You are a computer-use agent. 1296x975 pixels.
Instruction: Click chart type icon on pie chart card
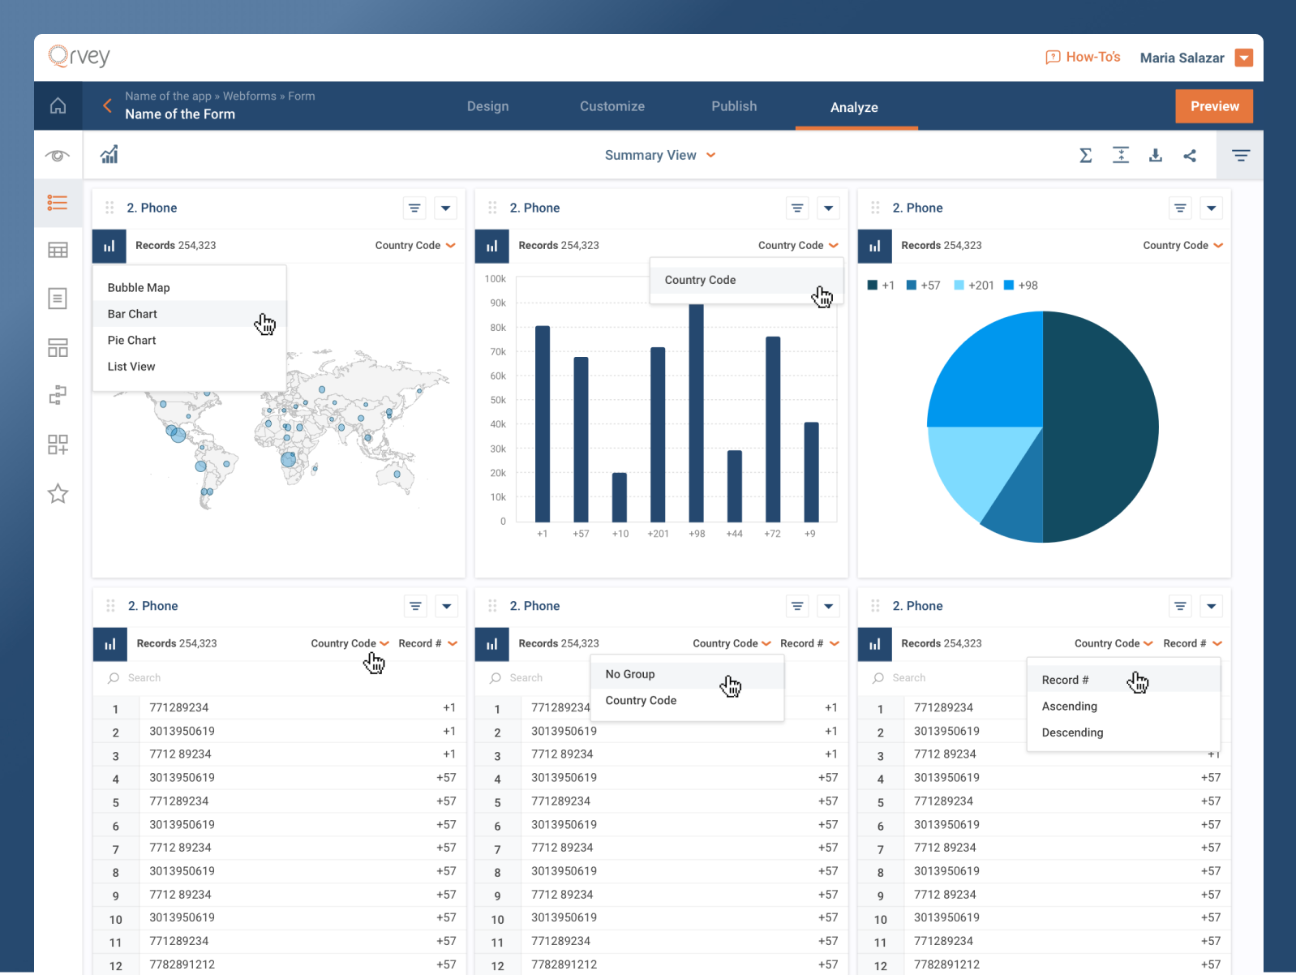874,246
